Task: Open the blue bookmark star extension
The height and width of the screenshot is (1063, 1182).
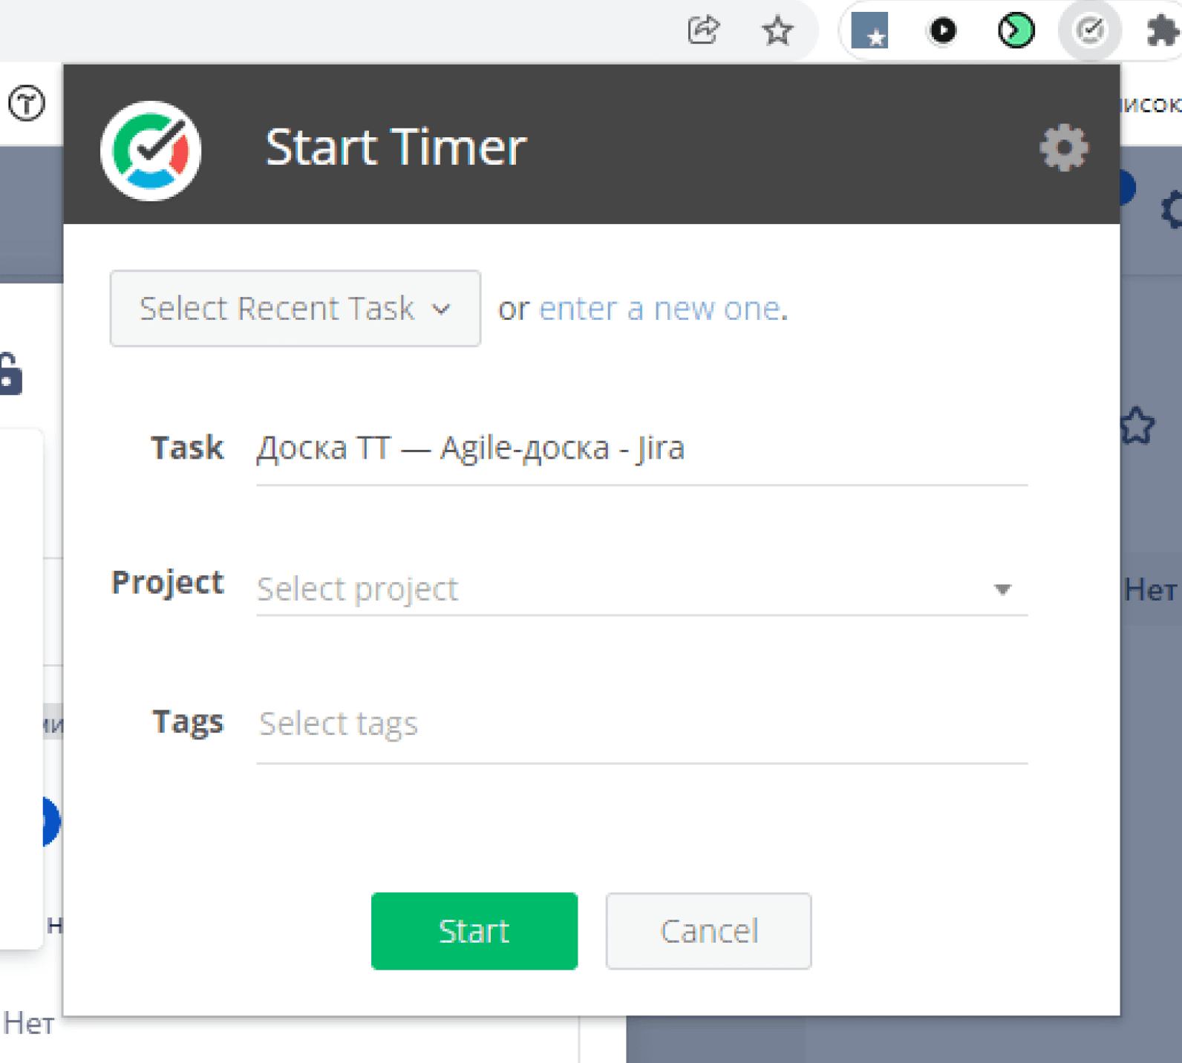Action: click(869, 30)
